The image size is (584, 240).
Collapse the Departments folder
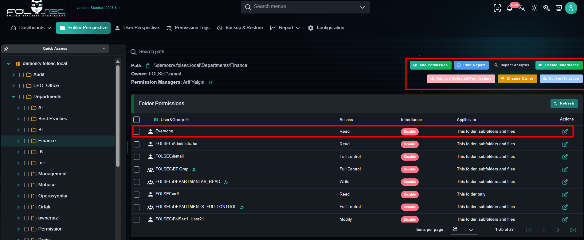[14, 97]
